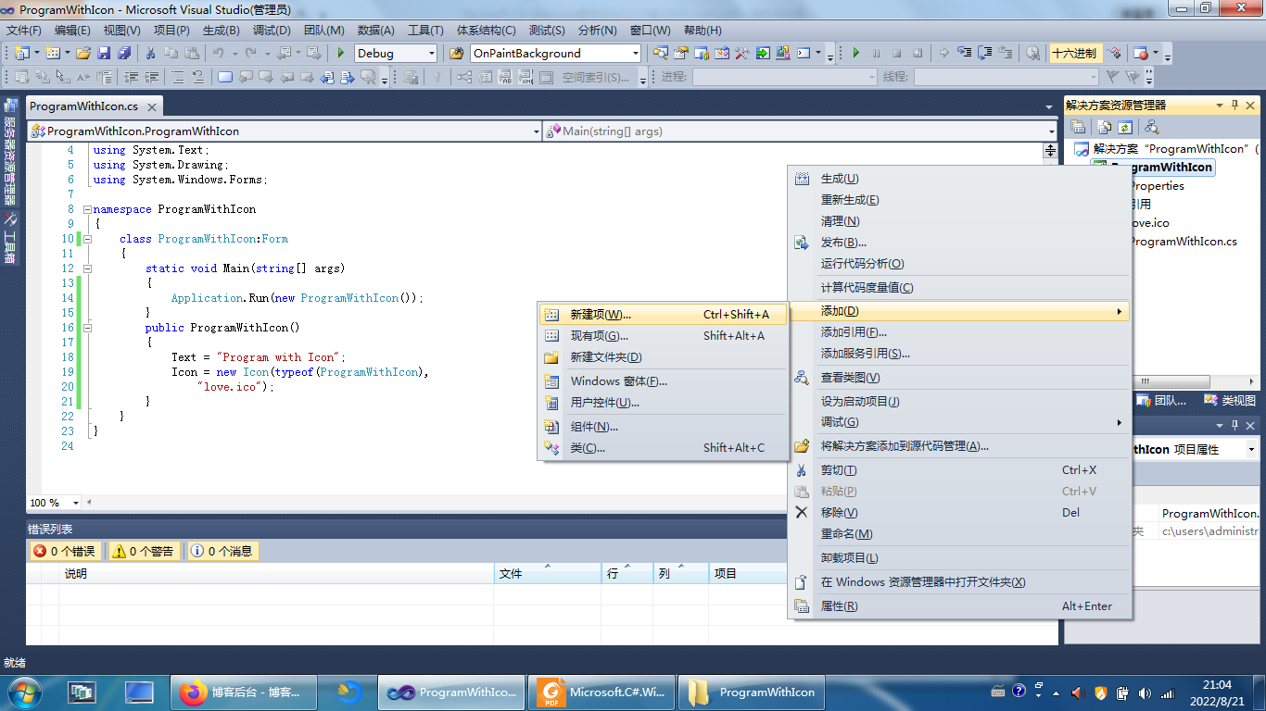Choose New Folder (新建文件夹) in the submenu
This screenshot has width=1266, height=711.
(663, 357)
